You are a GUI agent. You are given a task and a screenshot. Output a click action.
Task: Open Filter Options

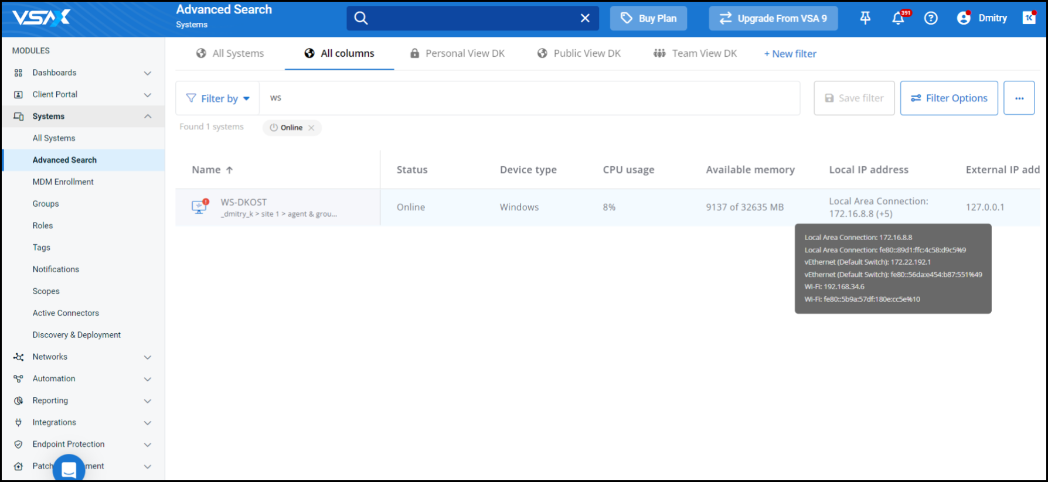point(949,98)
